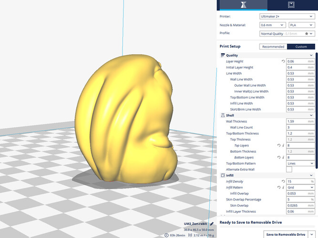Click the settings panel vertical scrollbar
The width and height of the screenshot is (318, 238).
tap(317, 110)
